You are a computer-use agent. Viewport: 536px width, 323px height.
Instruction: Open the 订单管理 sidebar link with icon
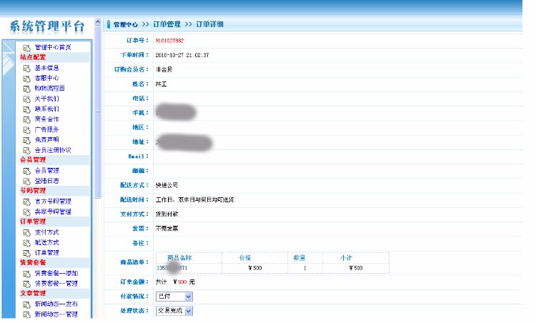[x=47, y=252]
